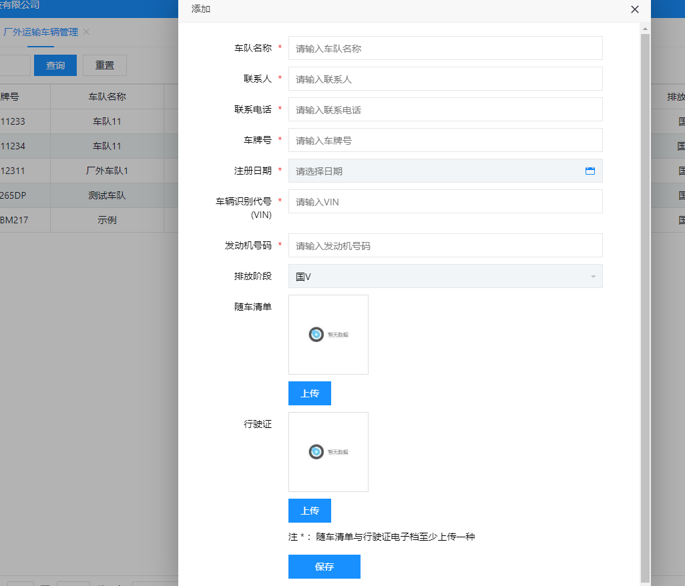Focus the 车队名称 input field
This screenshot has height=586, width=685.
(445, 48)
